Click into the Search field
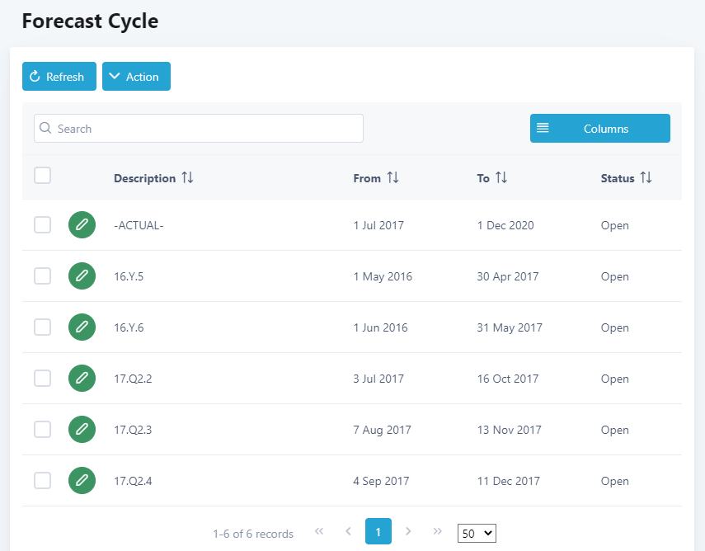This screenshot has height=551, width=705. (x=198, y=129)
